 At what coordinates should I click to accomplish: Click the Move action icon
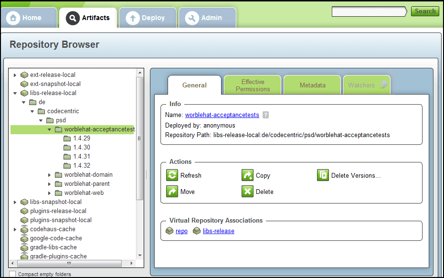[x=172, y=192]
